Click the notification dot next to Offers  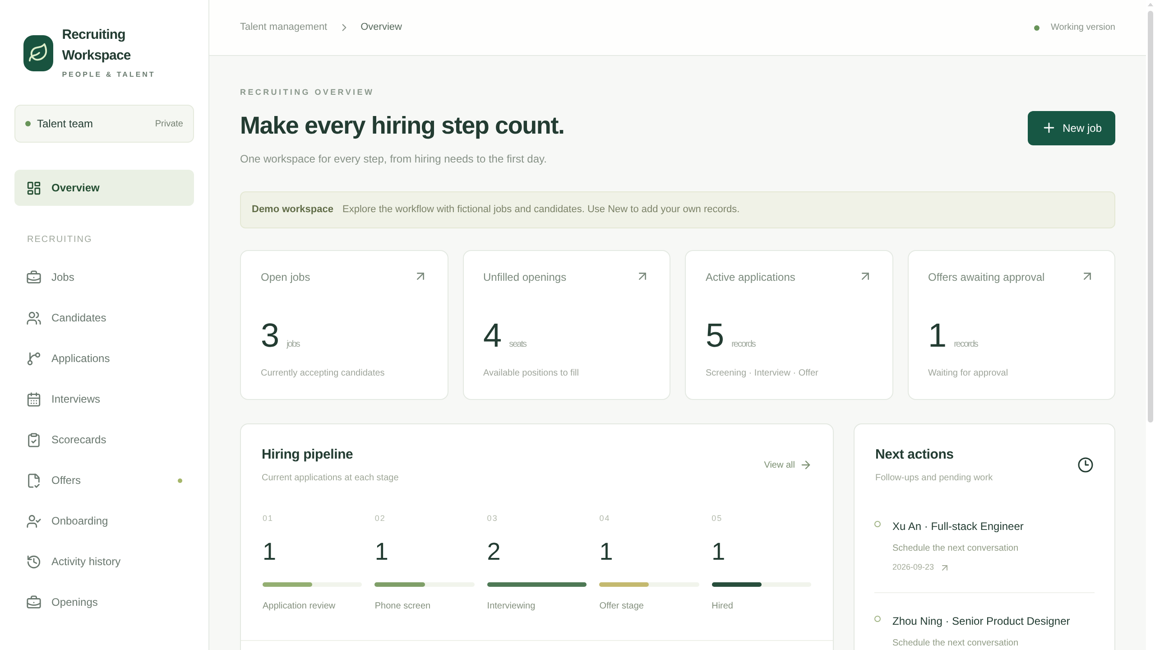coord(180,481)
